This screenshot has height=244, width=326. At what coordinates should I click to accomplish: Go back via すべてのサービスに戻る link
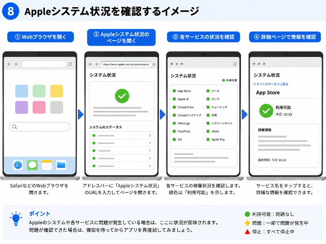pyautogui.click(x=270, y=84)
